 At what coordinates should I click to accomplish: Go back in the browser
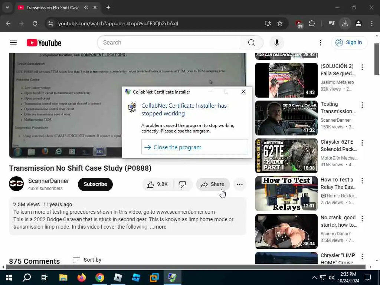8,23
